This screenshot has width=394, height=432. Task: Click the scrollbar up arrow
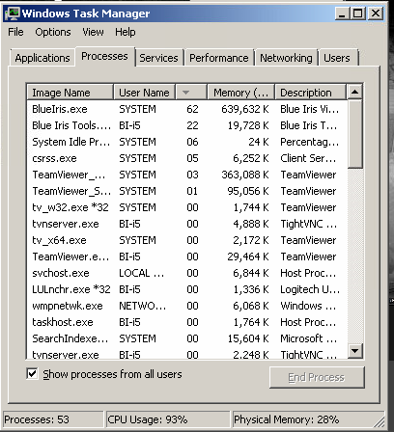point(355,92)
